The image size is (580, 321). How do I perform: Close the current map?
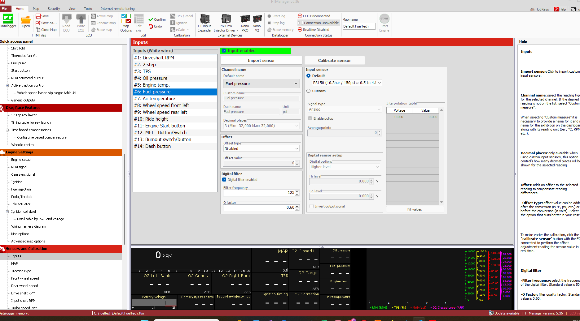[46, 30]
